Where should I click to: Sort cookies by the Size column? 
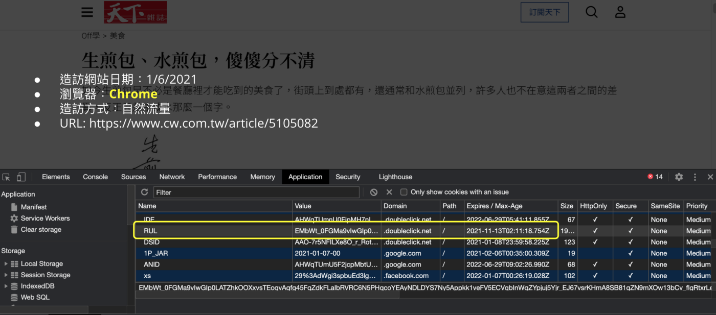pyautogui.click(x=567, y=206)
